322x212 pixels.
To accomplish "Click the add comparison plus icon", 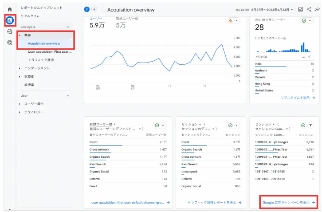I will tap(94, 9).
